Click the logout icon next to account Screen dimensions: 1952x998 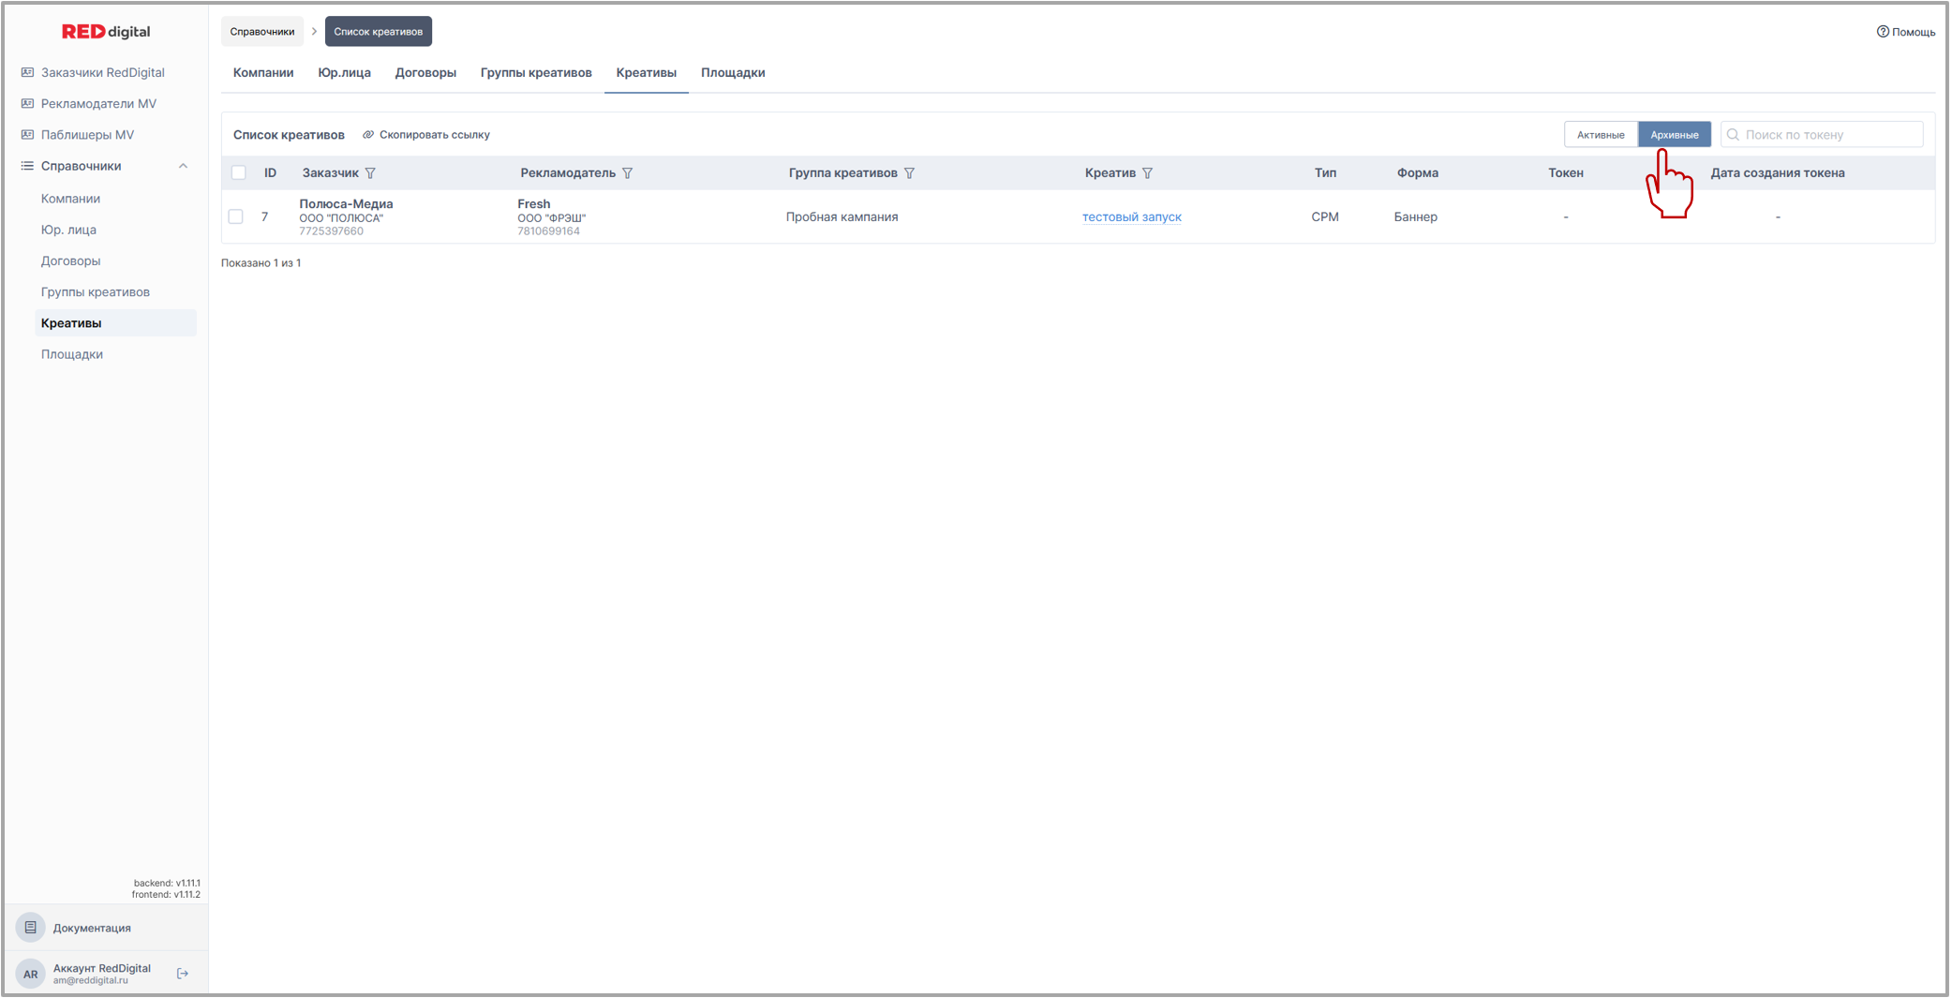[183, 974]
